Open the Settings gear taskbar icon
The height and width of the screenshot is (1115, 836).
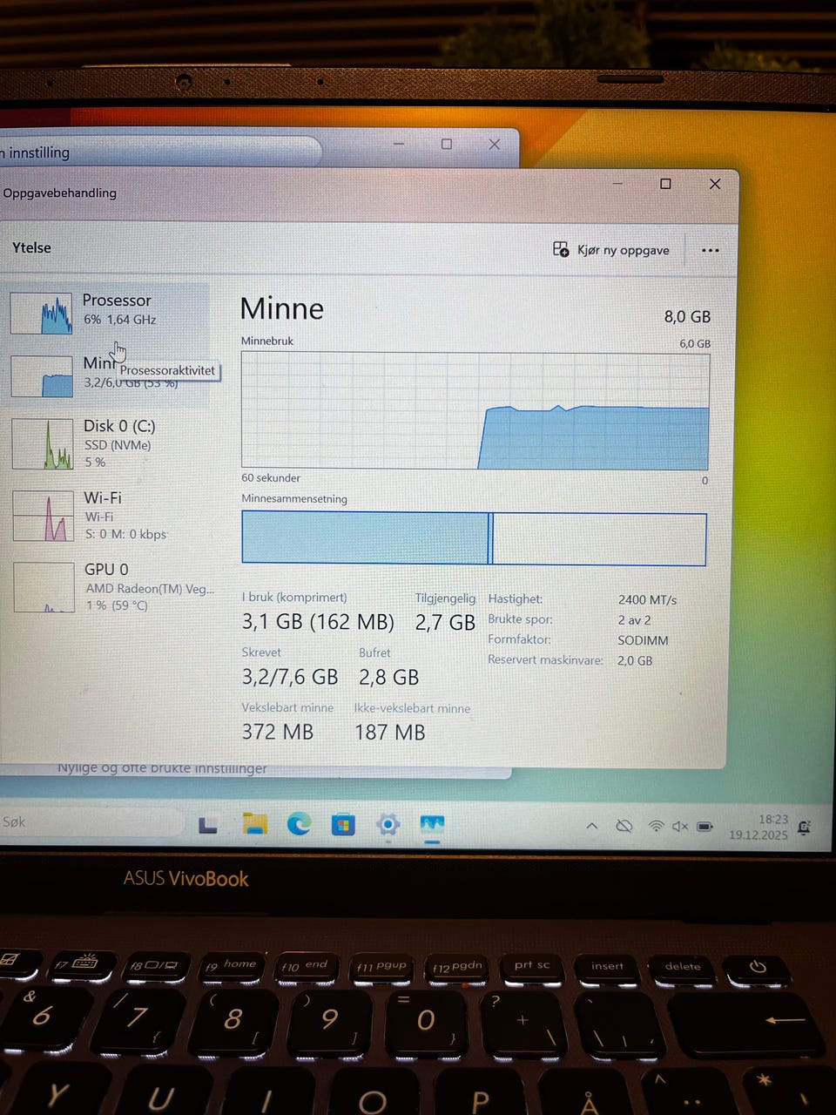click(388, 824)
